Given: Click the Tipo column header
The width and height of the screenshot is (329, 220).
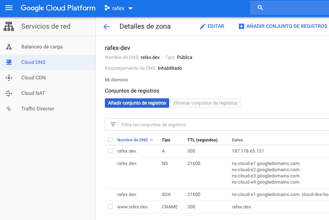Looking at the screenshot, I should click(x=166, y=140).
